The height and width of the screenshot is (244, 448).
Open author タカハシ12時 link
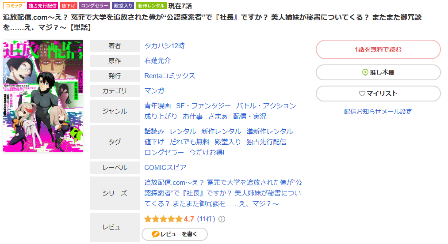coord(165,45)
